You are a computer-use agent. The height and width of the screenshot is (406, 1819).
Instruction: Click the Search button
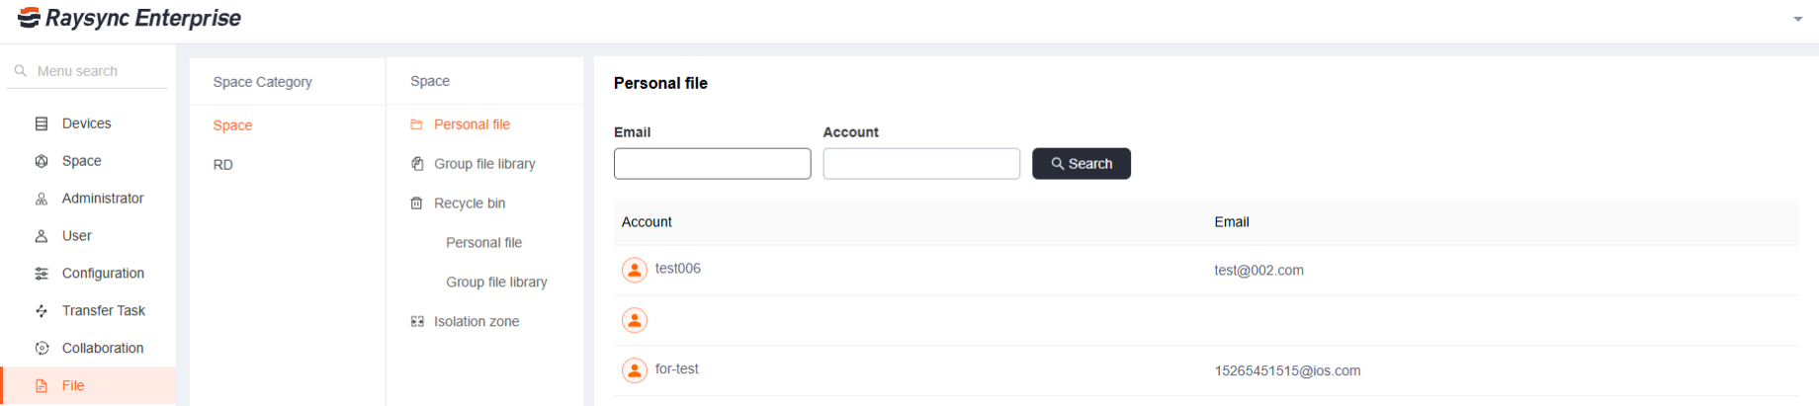click(1082, 164)
